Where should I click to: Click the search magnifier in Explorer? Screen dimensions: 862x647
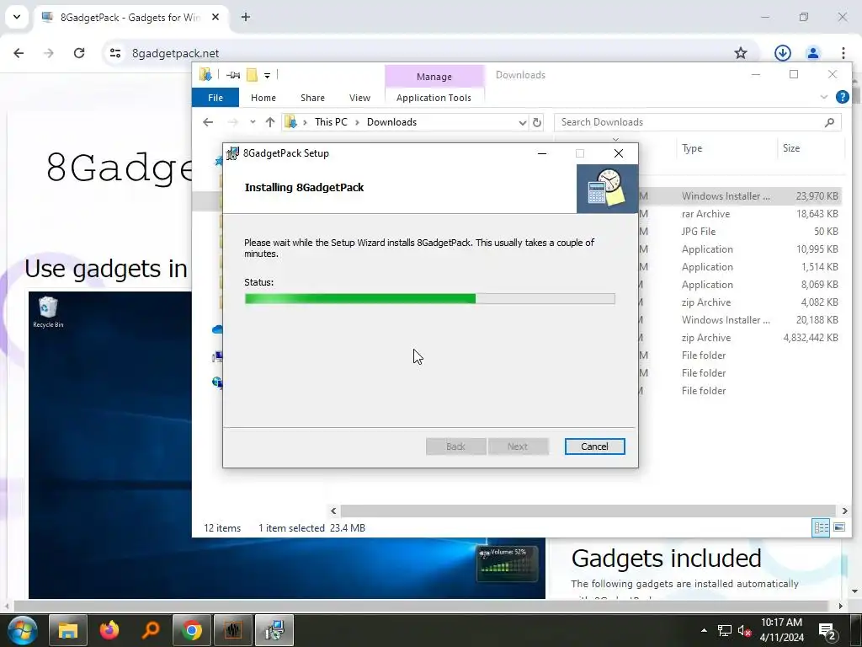point(829,122)
